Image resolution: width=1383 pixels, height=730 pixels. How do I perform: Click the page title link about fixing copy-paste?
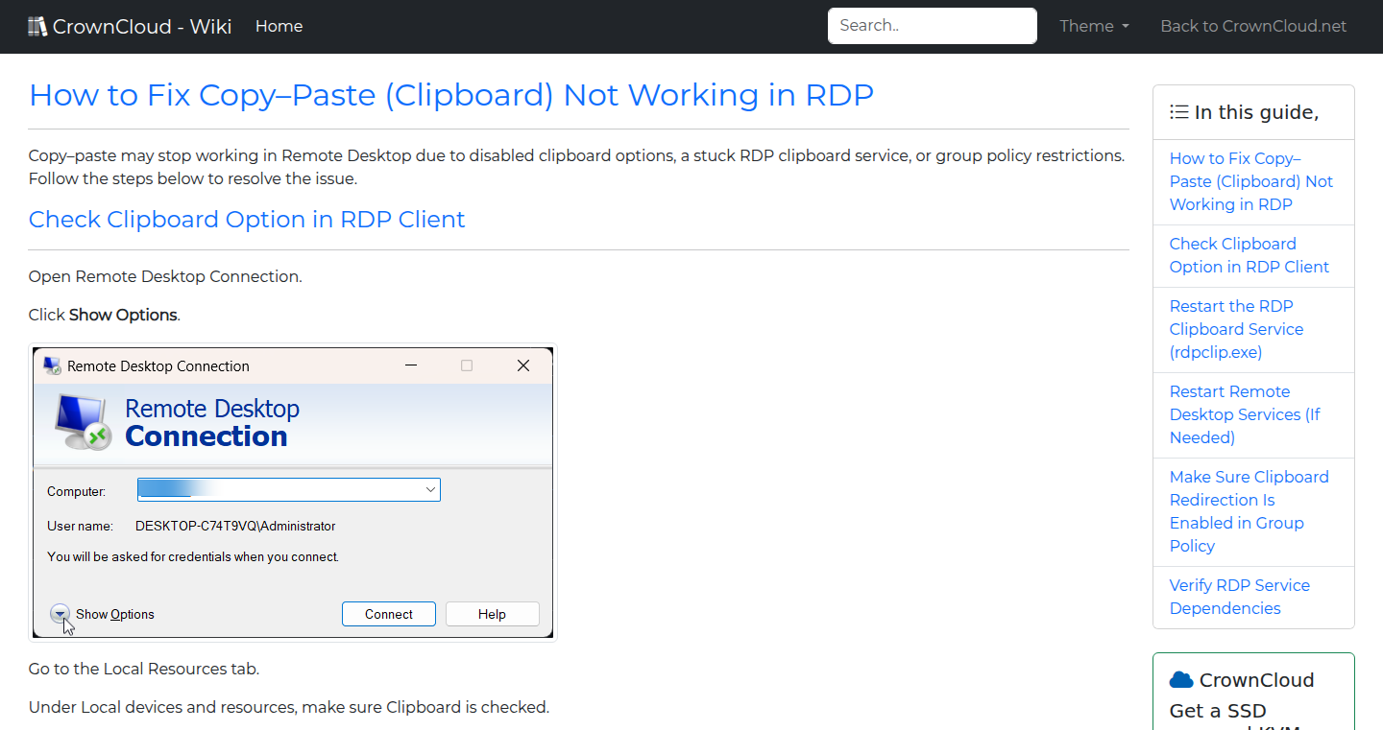[x=451, y=95]
